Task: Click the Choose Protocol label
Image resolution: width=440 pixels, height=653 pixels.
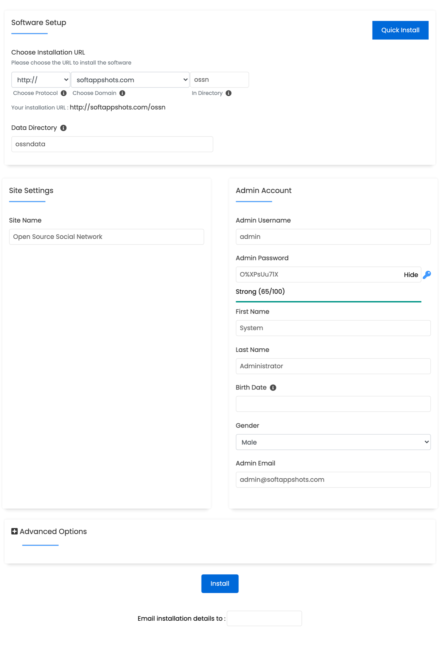Action: pos(35,93)
